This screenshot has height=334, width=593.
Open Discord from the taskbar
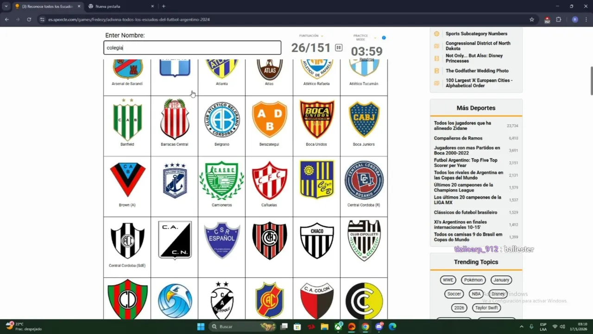click(x=379, y=327)
